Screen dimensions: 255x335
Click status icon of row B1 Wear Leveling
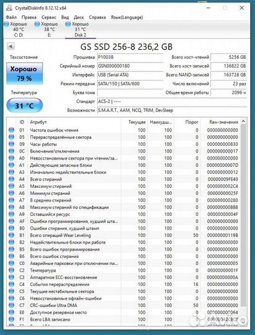[x=11, y=235]
